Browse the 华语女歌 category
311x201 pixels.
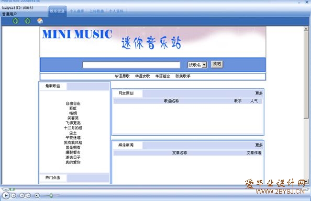point(142,76)
